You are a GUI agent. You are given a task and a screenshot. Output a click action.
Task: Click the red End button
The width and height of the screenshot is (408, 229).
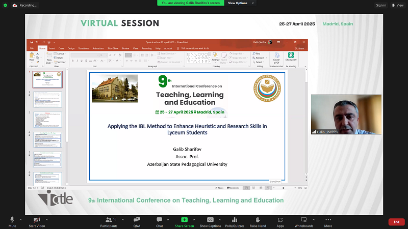[396, 222]
